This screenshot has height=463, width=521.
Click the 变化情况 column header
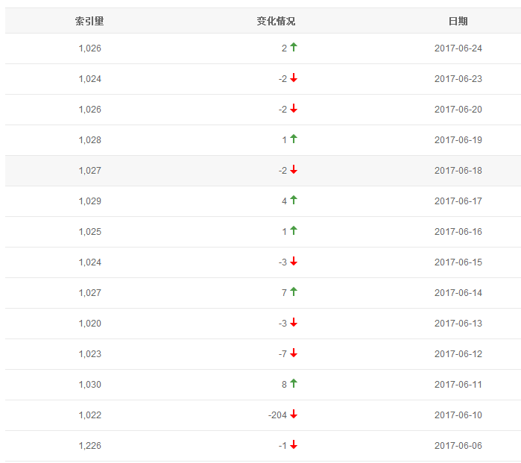click(x=276, y=22)
